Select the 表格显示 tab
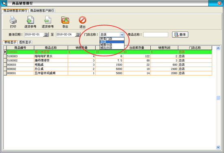 click(10, 42)
